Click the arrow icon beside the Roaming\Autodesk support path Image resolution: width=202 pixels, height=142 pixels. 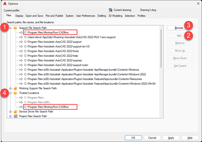pos(21,37)
